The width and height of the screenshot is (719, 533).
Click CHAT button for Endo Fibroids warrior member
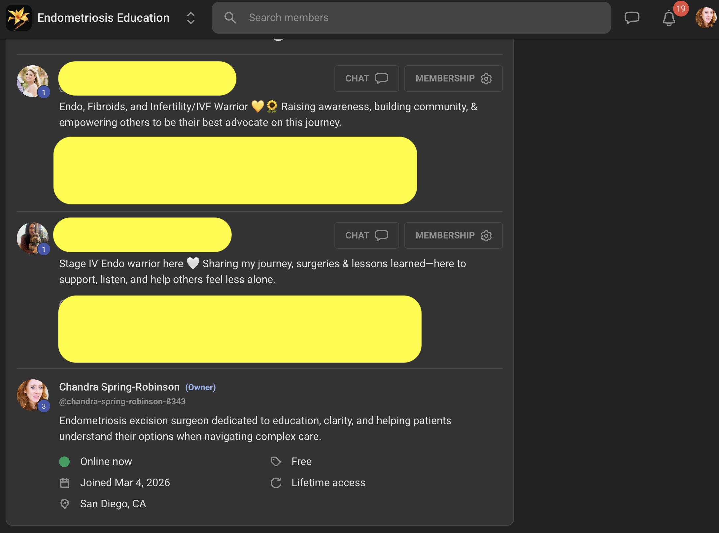click(366, 78)
